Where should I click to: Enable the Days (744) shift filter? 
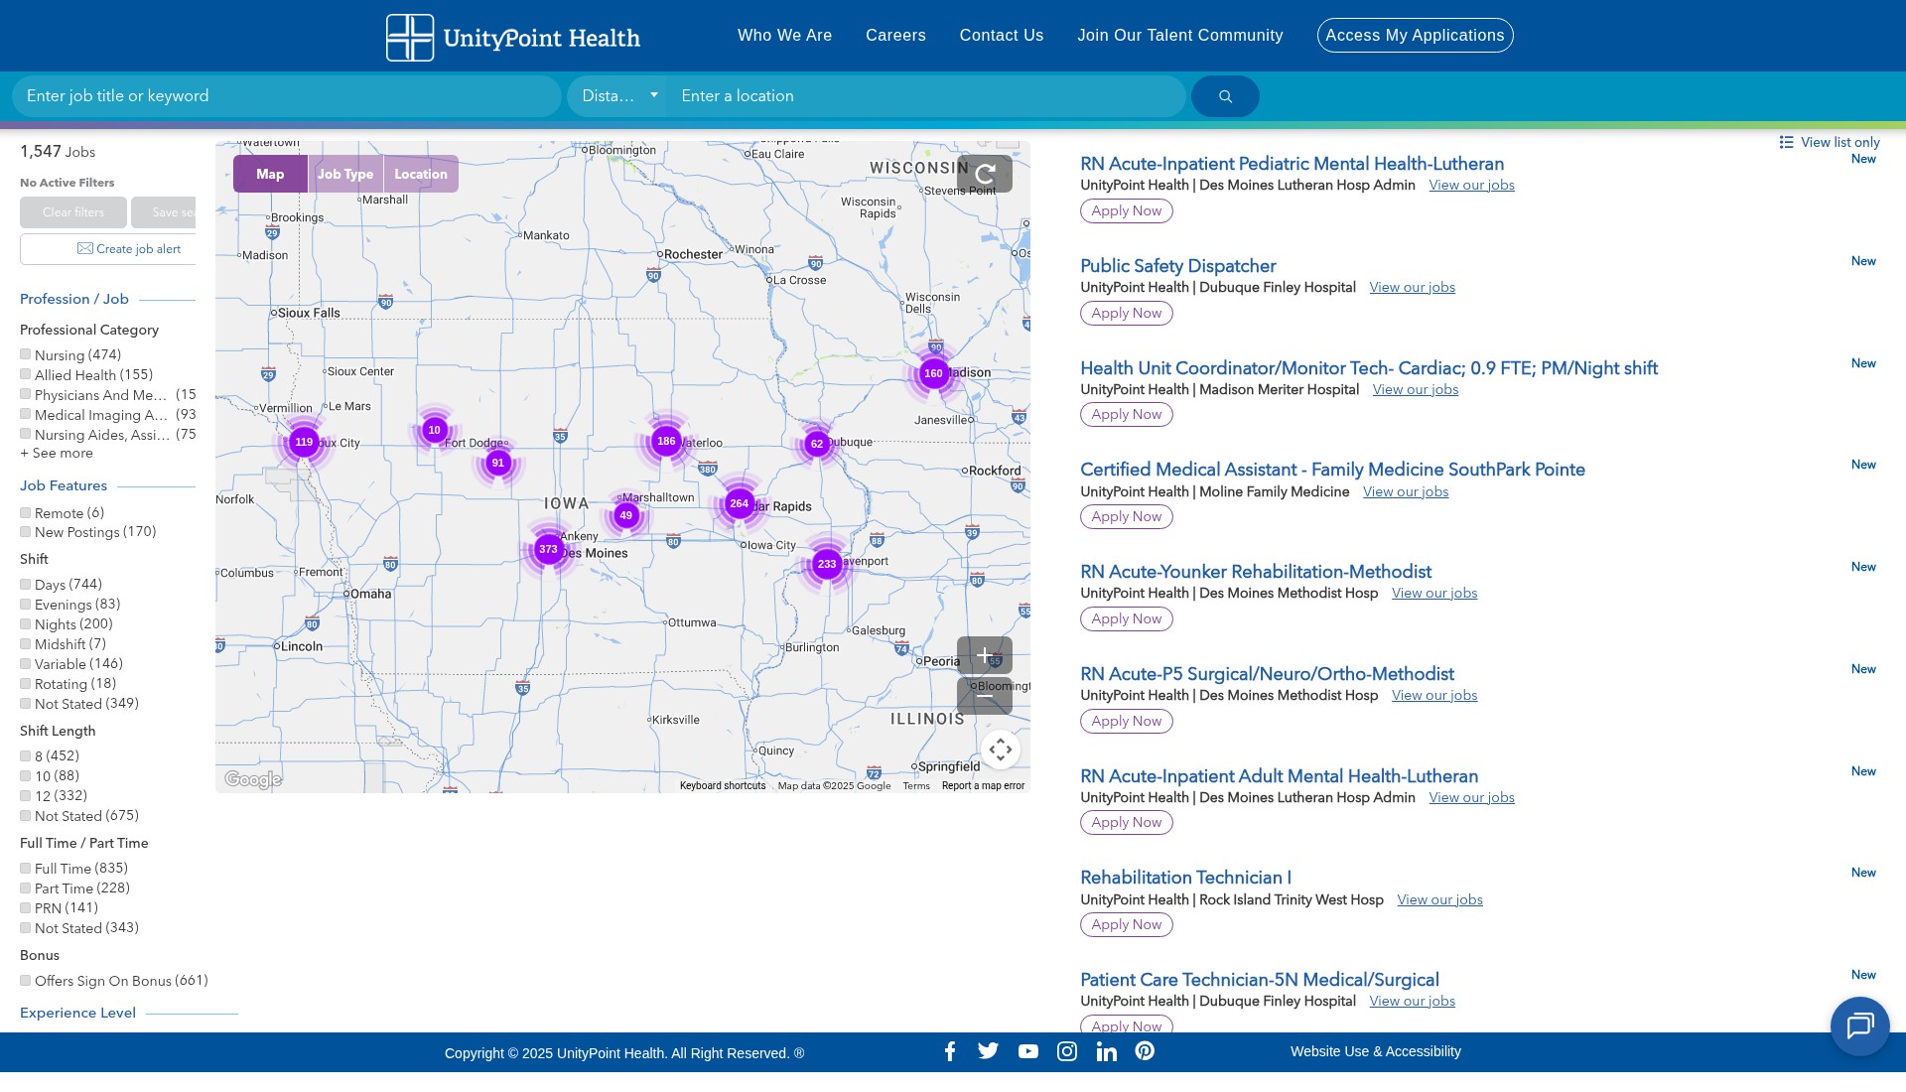point(26,585)
